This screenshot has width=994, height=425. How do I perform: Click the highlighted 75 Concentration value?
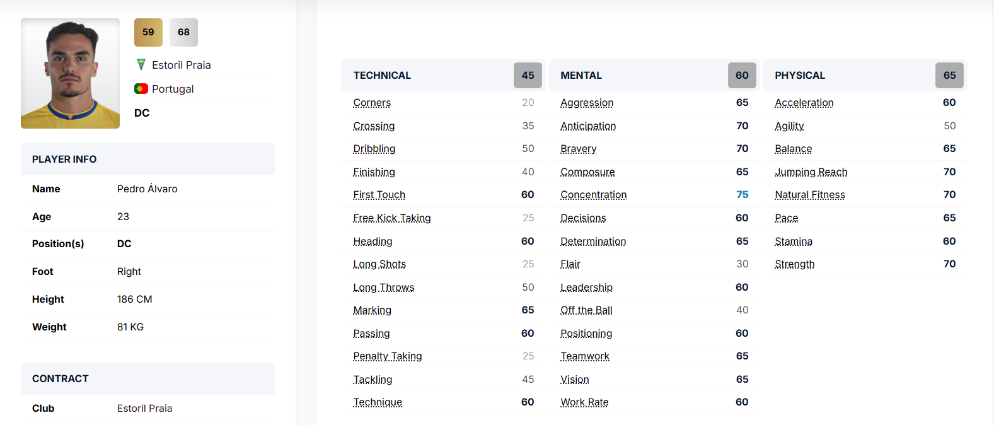click(742, 195)
